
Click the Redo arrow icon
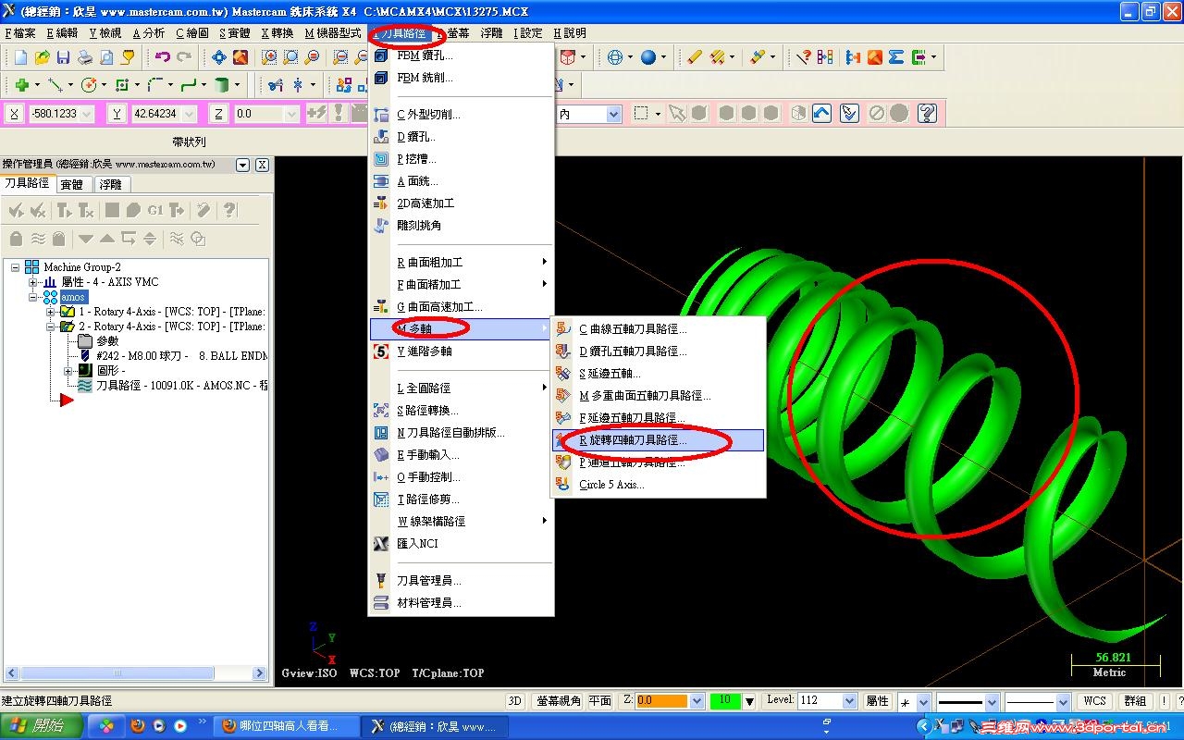(x=184, y=57)
